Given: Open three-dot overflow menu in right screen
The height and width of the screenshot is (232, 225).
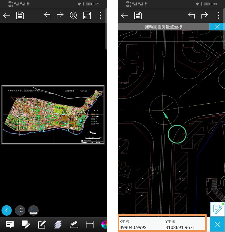Looking at the screenshot, I should (218, 15).
